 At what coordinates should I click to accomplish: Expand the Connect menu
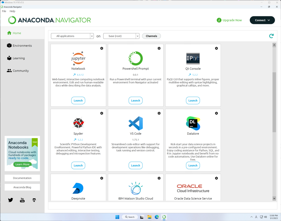(262, 20)
